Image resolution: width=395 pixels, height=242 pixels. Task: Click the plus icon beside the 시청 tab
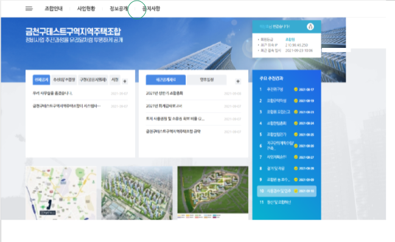125,81
